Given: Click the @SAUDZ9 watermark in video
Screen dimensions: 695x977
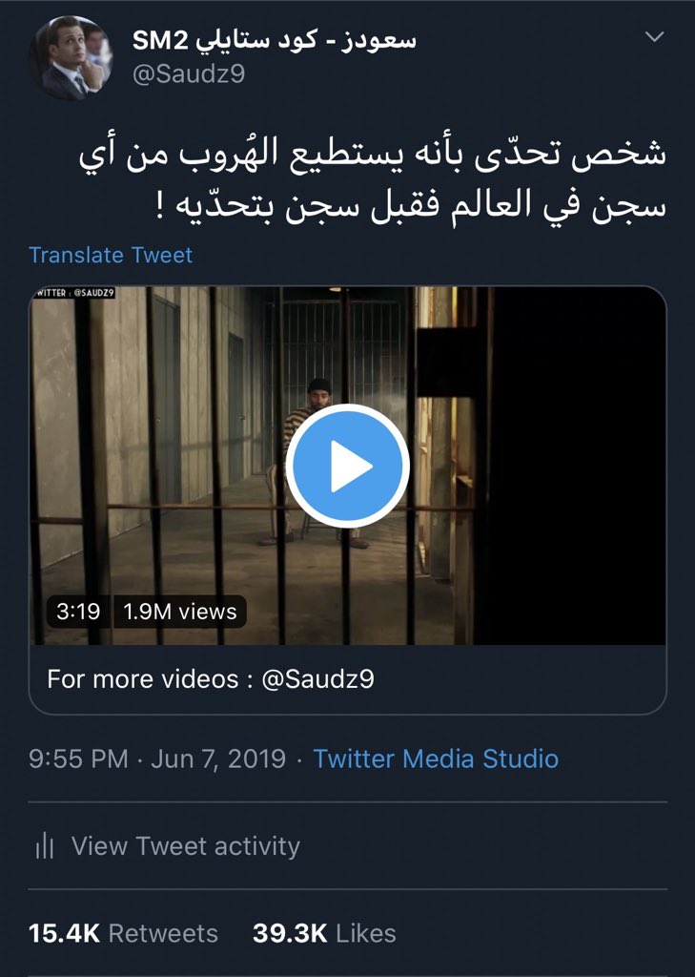Looking at the screenshot, I should [74, 292].
